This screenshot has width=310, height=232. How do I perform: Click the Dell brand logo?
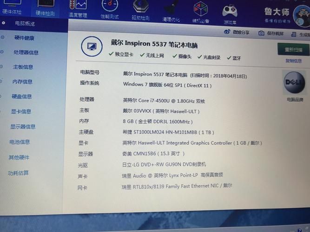coord(294,83)
